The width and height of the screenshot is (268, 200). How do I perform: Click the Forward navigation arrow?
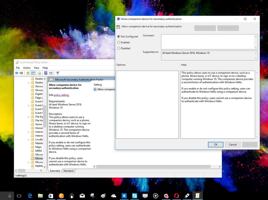22,73
